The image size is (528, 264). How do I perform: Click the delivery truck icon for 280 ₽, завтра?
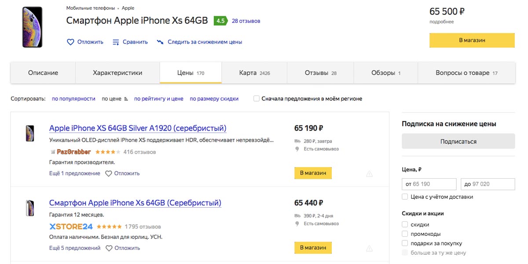297,141
